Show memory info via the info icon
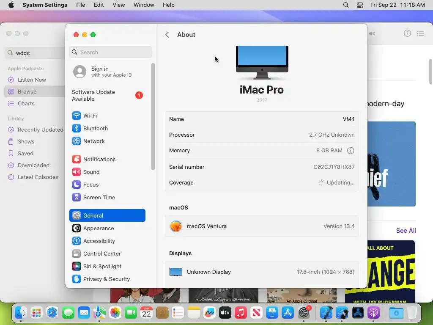The image size is (433, 325). tap(351, 151)
